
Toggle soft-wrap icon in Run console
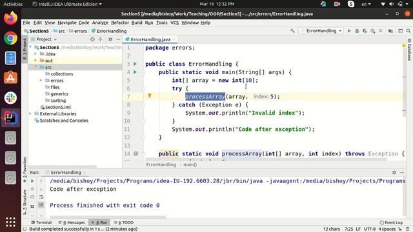click(41, 197)
